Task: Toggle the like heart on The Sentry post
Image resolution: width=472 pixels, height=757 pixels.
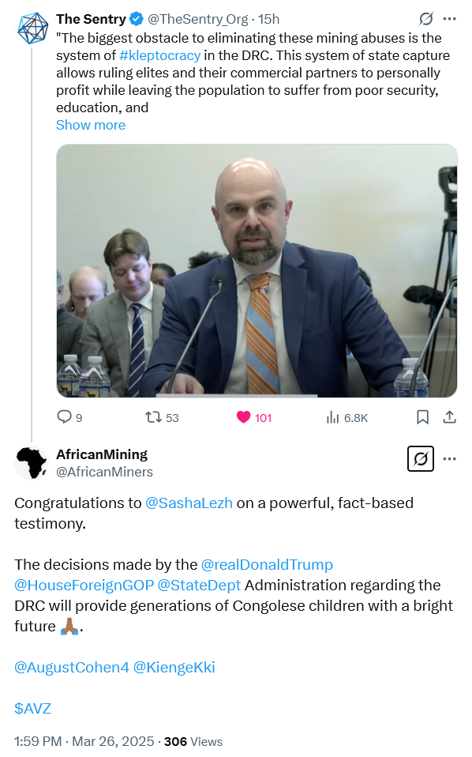Action: click(243, 417)
